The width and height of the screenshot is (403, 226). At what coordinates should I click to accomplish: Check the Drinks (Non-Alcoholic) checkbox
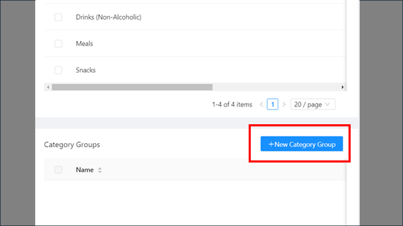(x=58, y=17)
